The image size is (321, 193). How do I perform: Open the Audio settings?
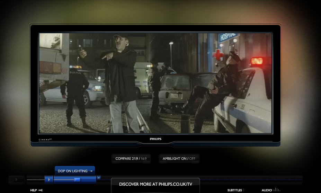pyautogui.click(x=267, y=190)
